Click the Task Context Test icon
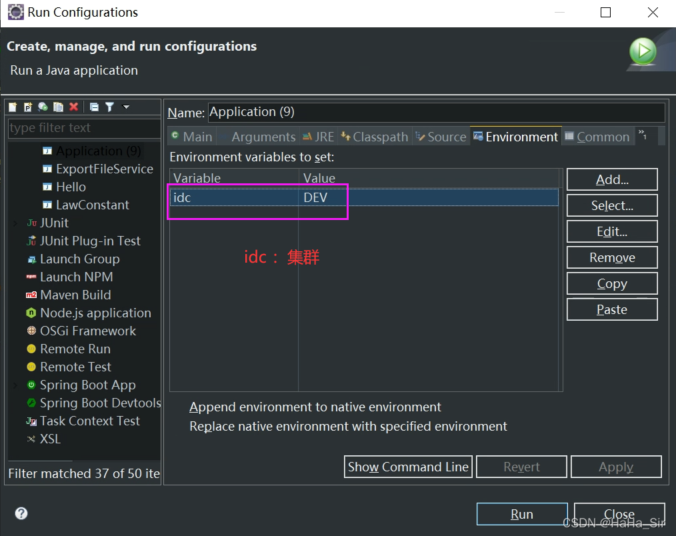This screenshot has height=536, width=676. coord(31,421)
